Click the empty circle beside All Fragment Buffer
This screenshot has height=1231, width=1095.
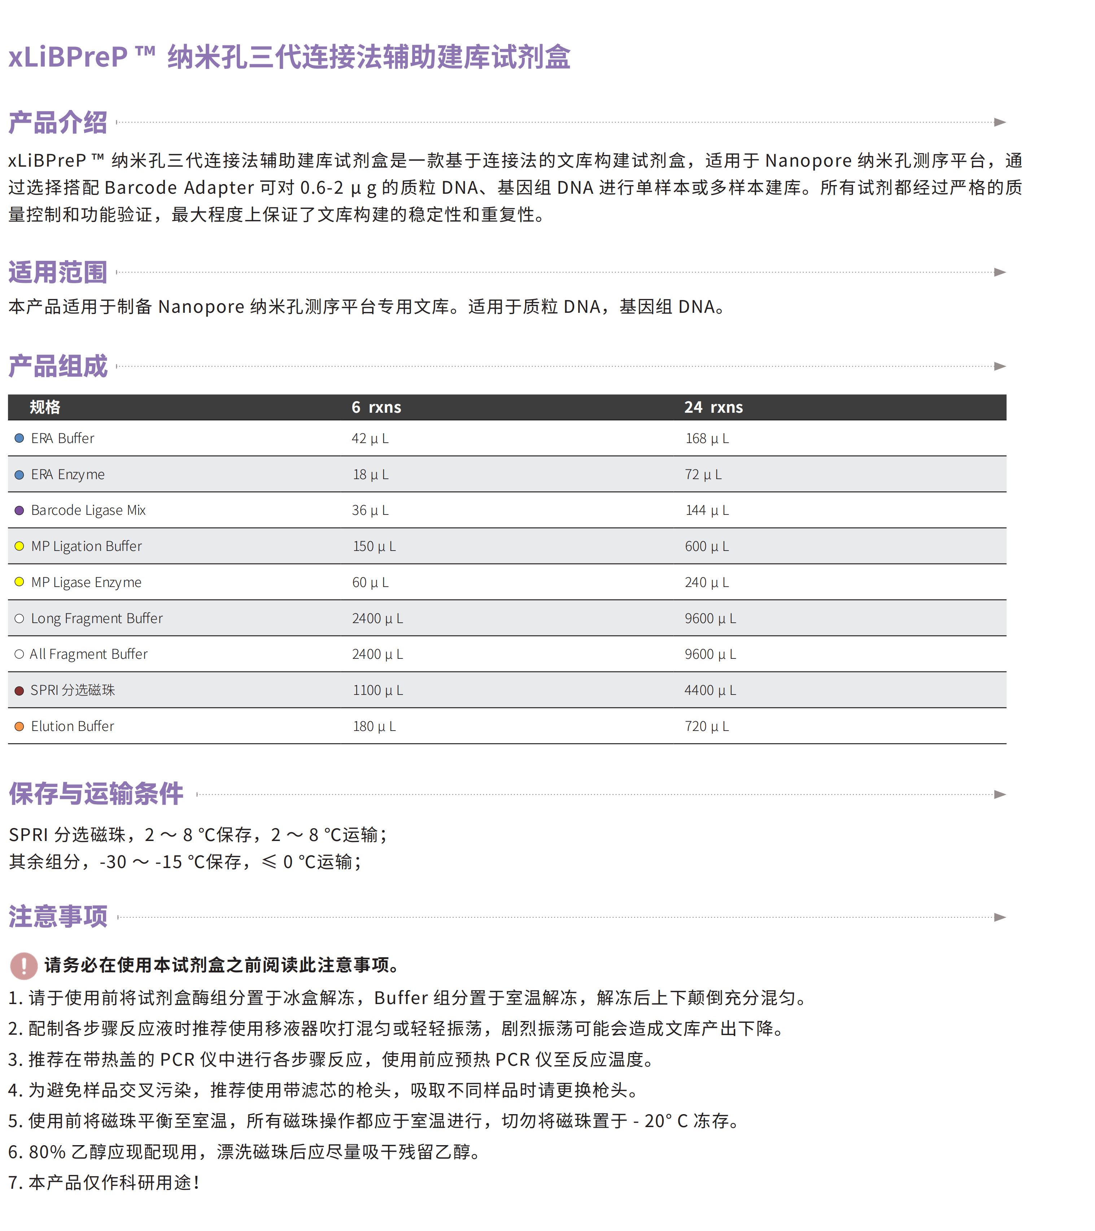point(19,654)
